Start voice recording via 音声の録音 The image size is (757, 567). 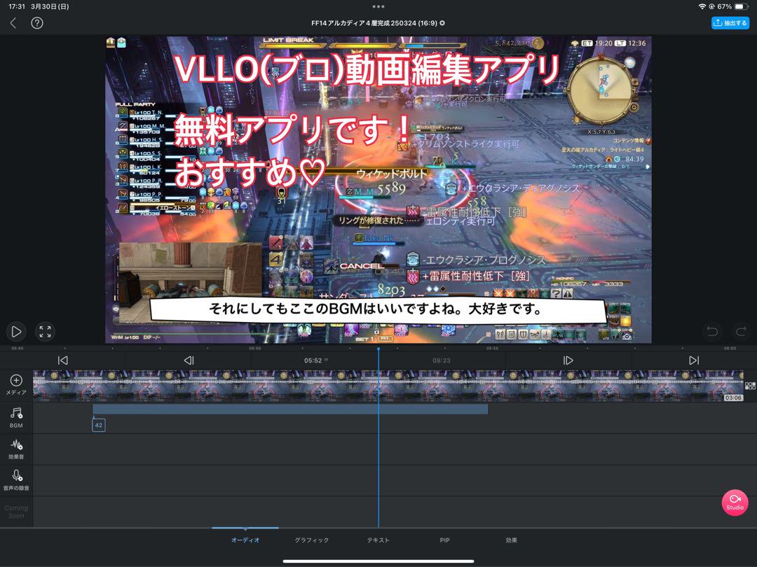(16, 480)
